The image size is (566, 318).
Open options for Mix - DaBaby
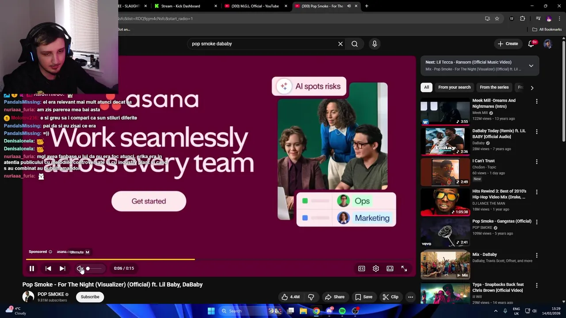point(537,255)
